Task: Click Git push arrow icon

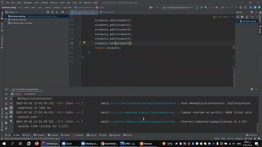Action: 236,7
